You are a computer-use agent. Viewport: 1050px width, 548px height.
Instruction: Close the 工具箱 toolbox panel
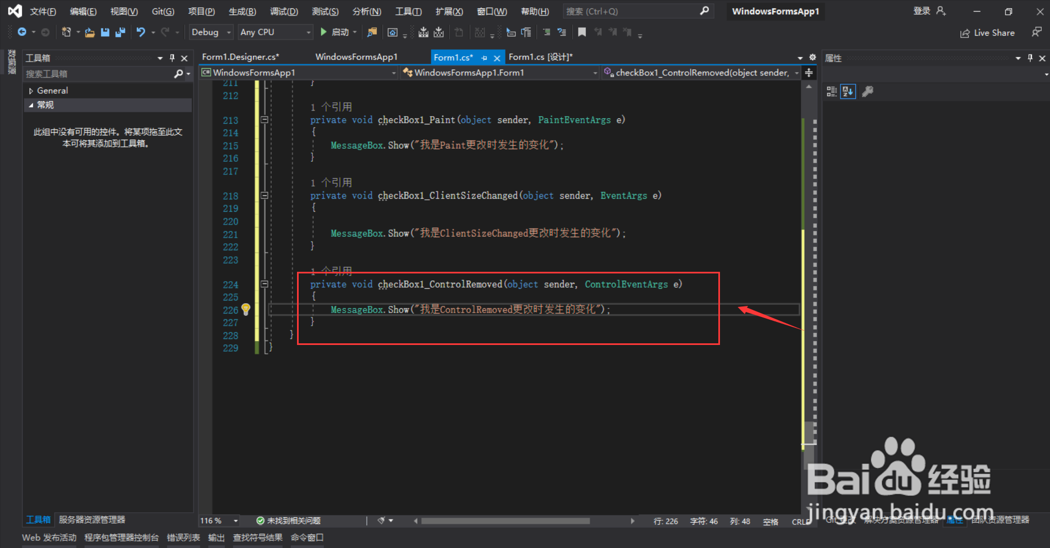point(184,58)
